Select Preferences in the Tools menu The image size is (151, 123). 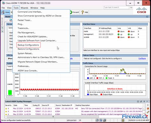(24, 66)
